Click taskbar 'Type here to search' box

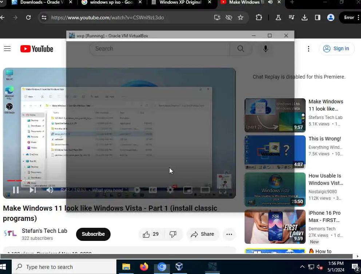[64, 267]
